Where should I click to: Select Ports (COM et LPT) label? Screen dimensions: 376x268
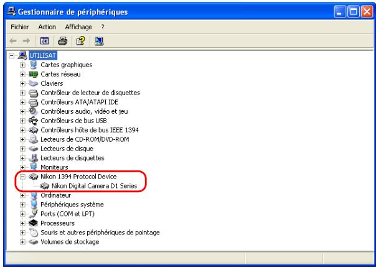pyautogui.click(x=67, y=214)
